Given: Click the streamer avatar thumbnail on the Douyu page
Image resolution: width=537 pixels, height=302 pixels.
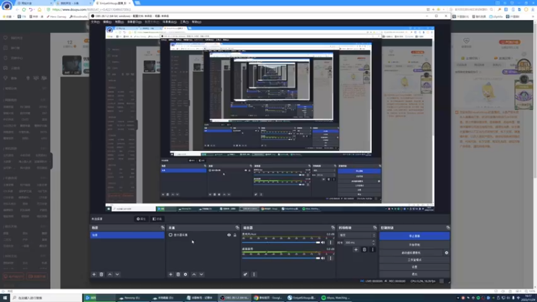Looking at the screenshot, I should [72, 65].
